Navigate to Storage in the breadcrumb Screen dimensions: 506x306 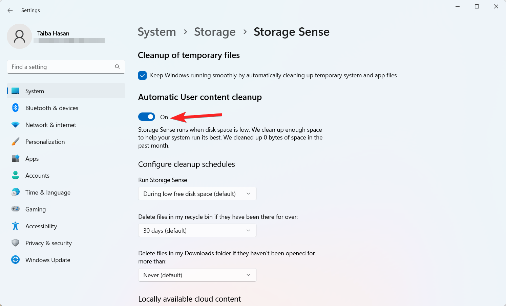[x=215, y=32]
